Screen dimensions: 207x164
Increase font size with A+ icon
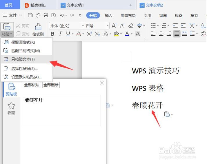114,25
